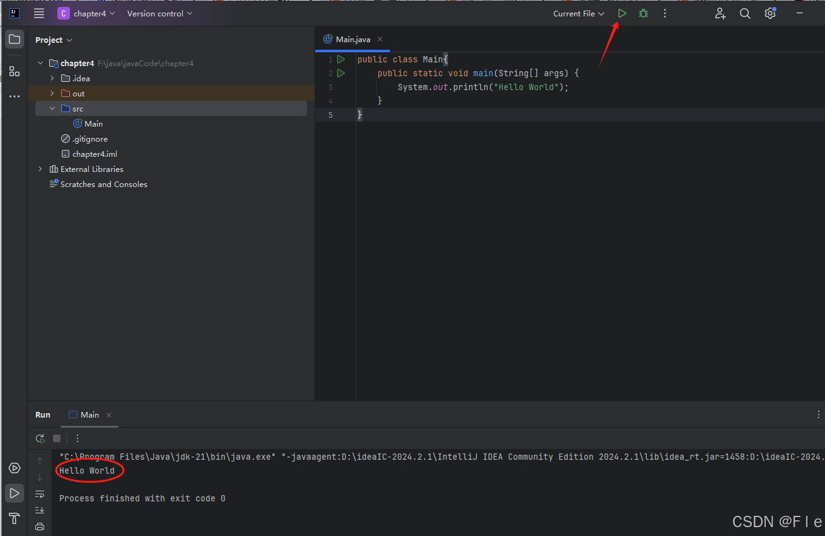Rerun Main using the rerun icon
The width and height of the screenshot is (825, 536).
click(40, 438)
